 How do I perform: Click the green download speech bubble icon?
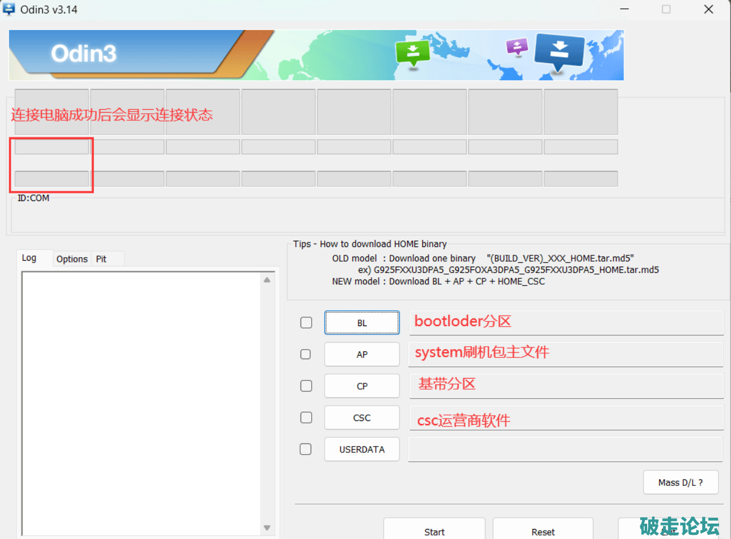pyautogui.click(x=413, y=53)
